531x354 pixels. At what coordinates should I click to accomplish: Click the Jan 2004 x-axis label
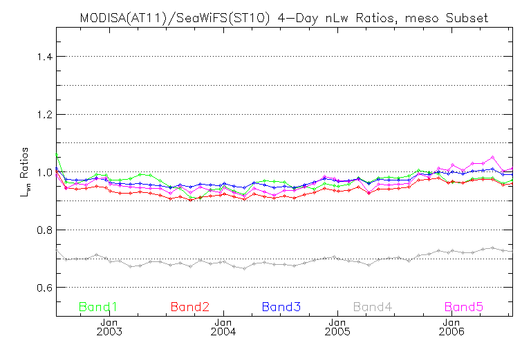pos(223,327)
